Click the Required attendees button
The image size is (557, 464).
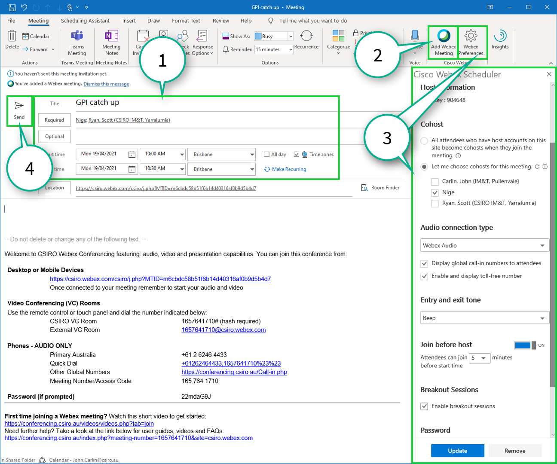pyautogui.click(x=54, y=120)
